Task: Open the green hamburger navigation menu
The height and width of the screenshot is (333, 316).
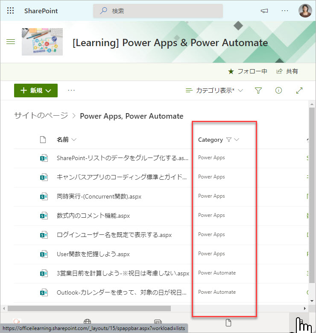Action: pos(11,42)
